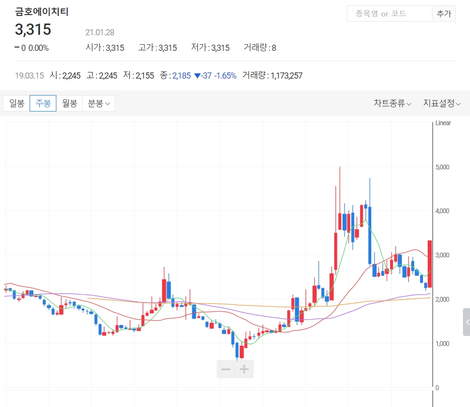This screenshot has height=407, width=470.
Task: Click the 고가:3,315 high price
Action: coord(157,48)
